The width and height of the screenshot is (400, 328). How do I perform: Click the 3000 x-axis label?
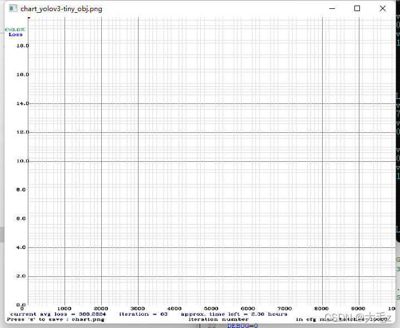coord(138,309)
